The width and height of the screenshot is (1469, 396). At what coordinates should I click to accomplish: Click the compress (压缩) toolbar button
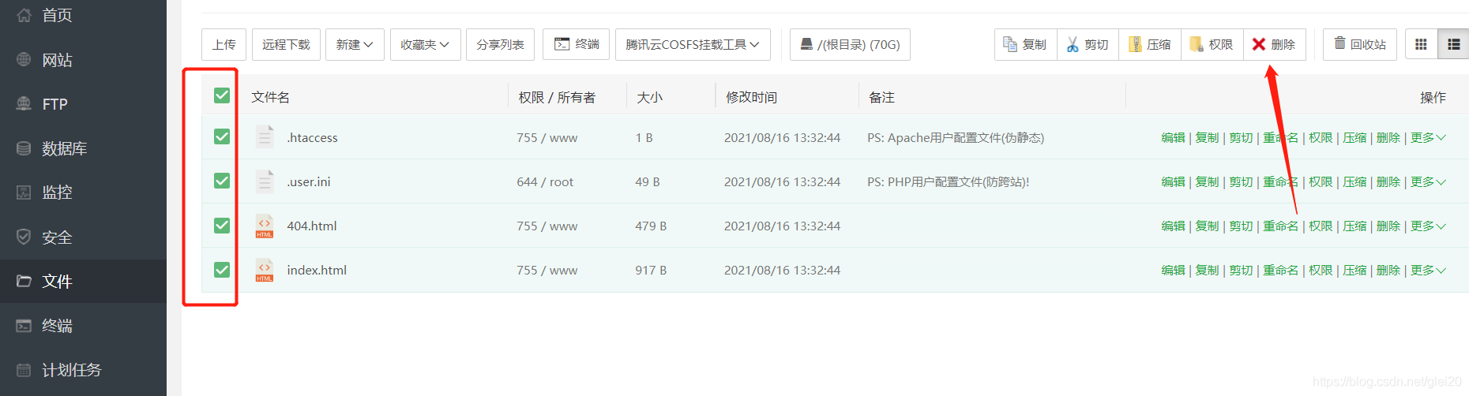[x=1150, y=44]
